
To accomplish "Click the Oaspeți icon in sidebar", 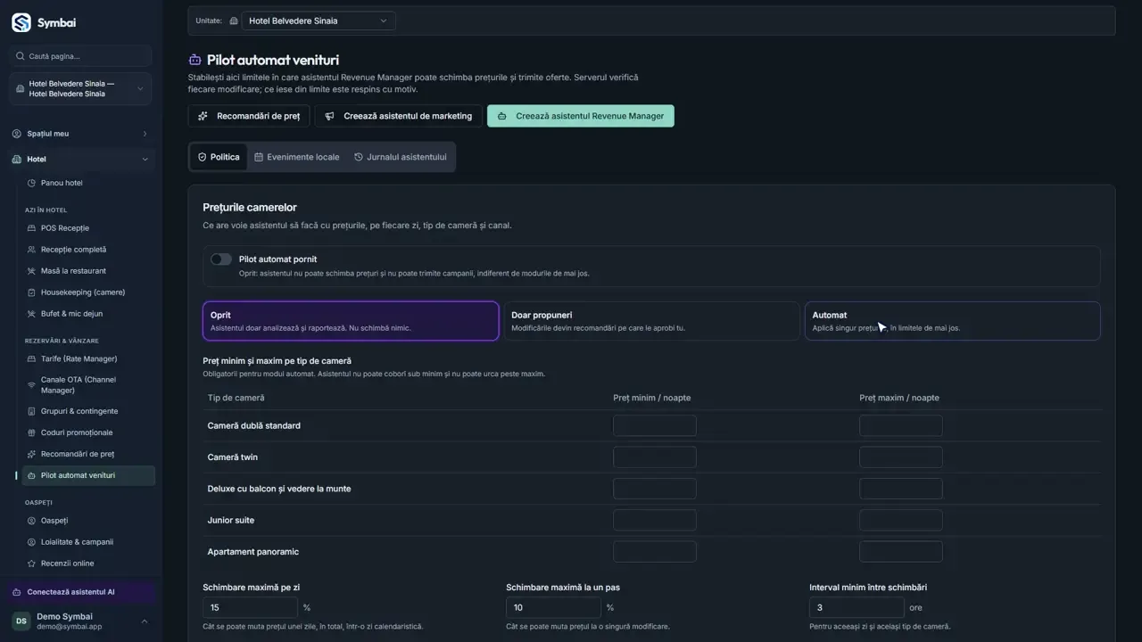I will coord(32,521).
